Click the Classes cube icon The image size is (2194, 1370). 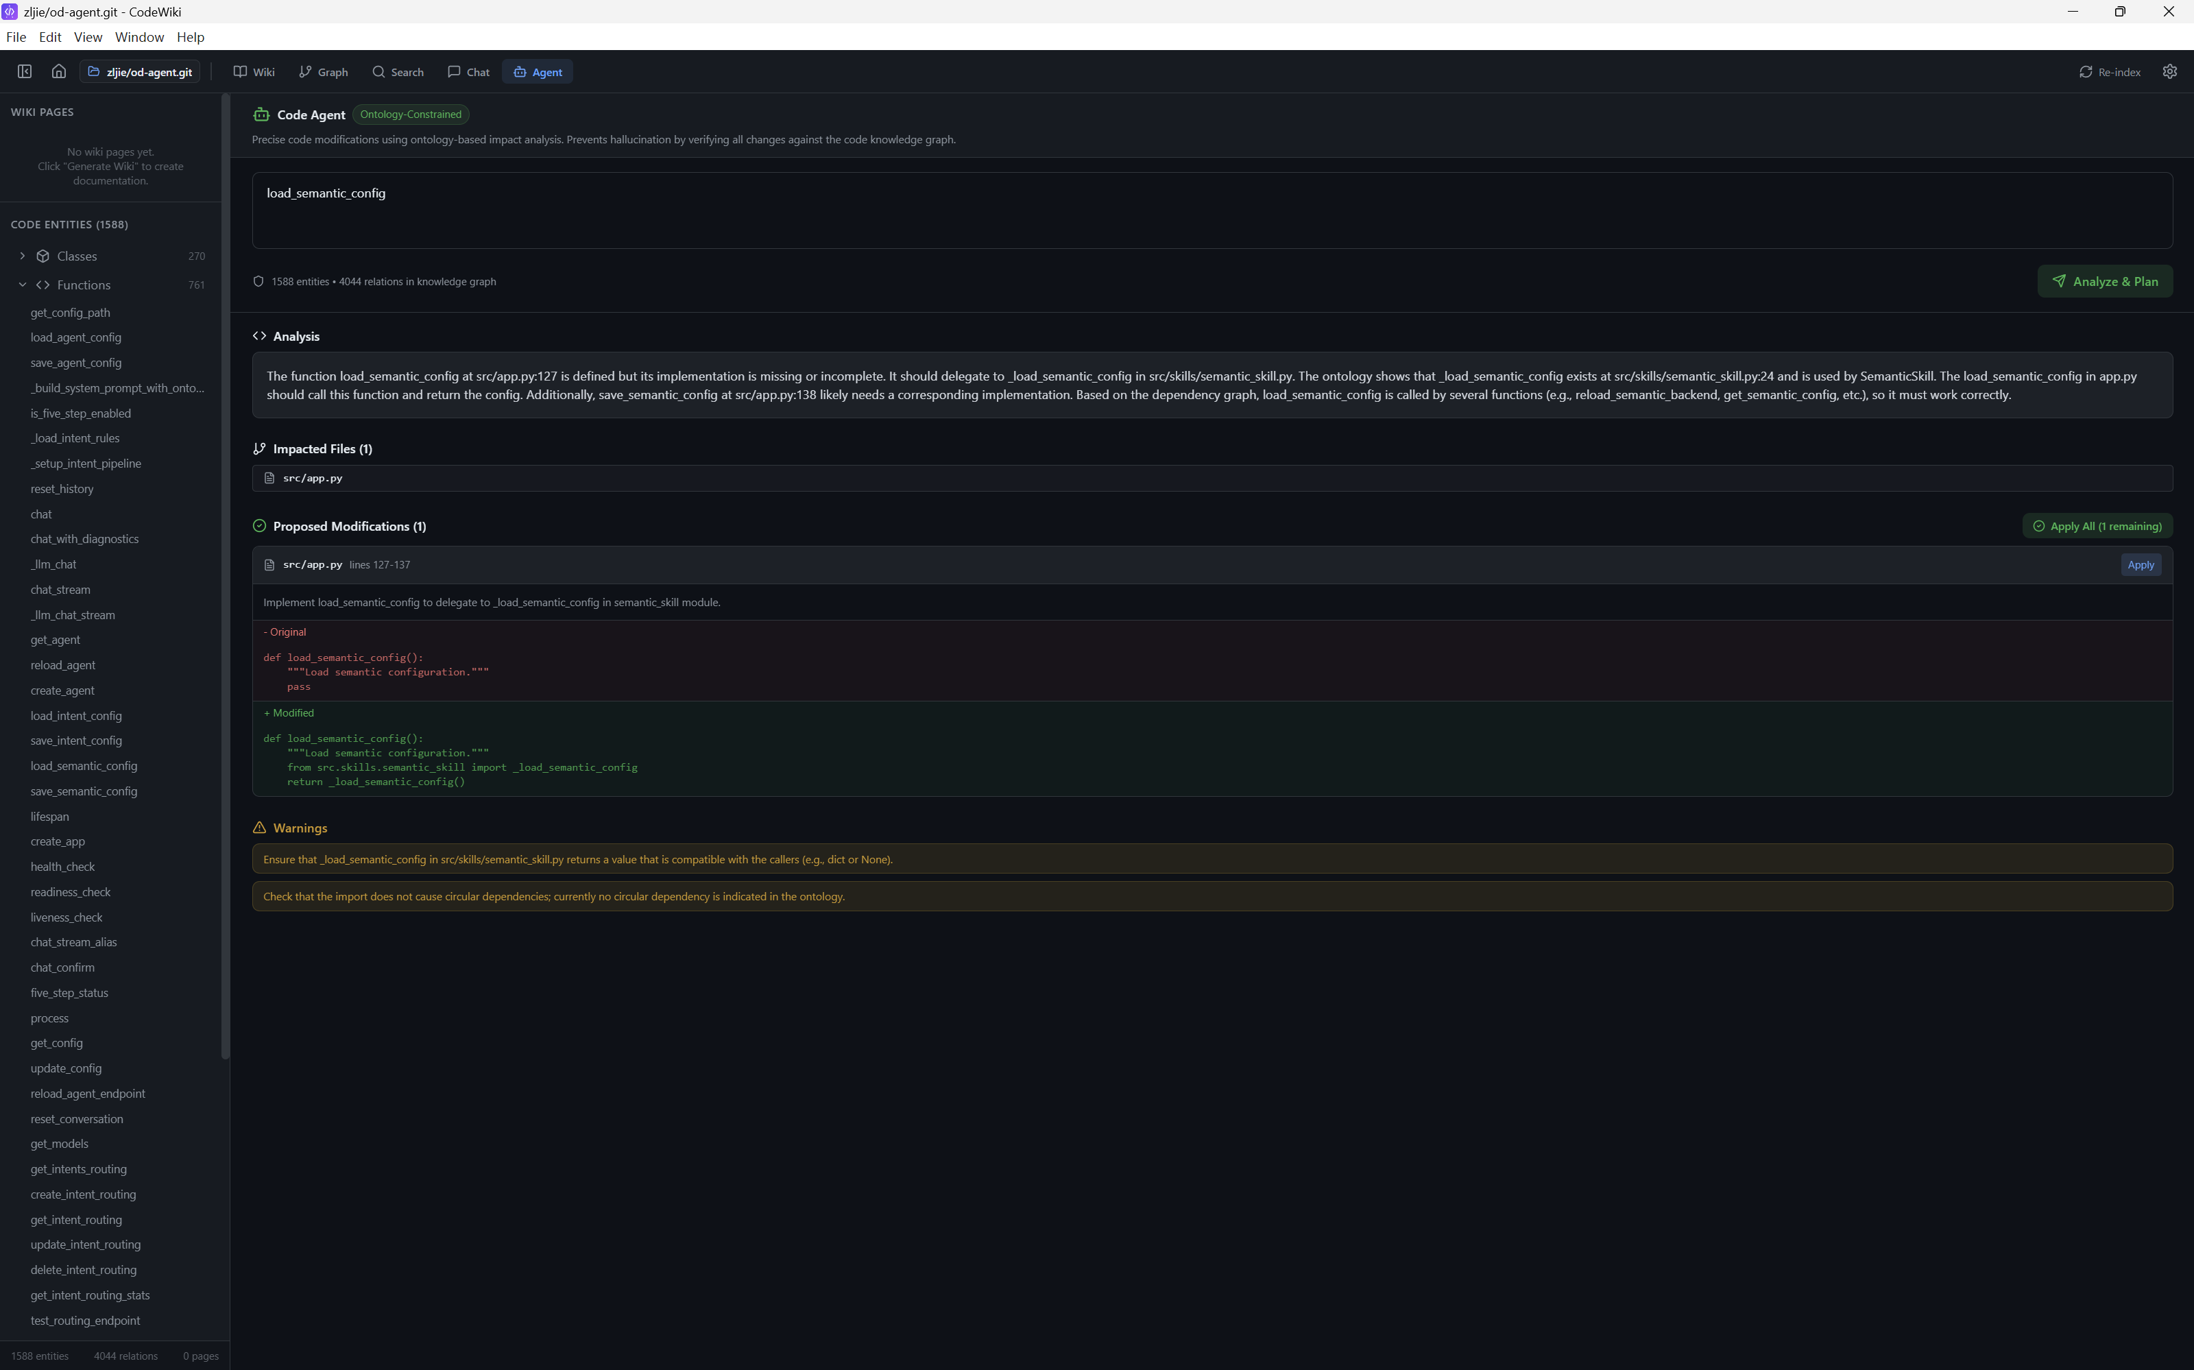tap(43, 256)
